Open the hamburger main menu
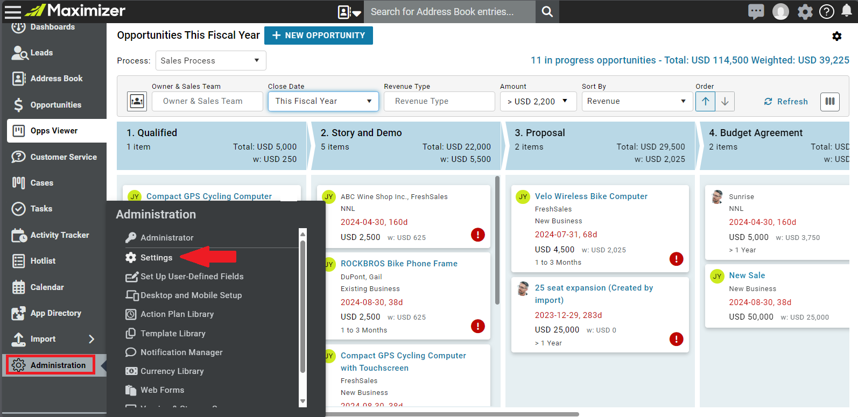The image size is (858, 417). pyautogui.click(x=12, y=11)
